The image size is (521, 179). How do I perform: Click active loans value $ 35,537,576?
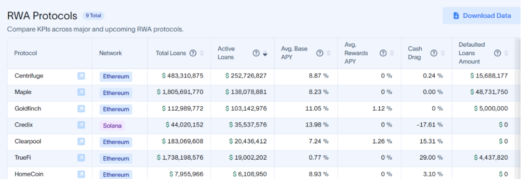coord(248,125)
